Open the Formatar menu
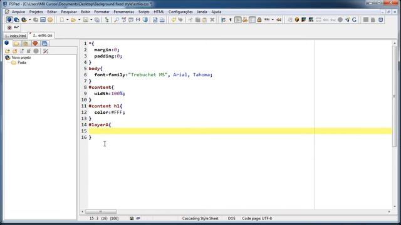401x225 pixels. (x=102, y=12)
